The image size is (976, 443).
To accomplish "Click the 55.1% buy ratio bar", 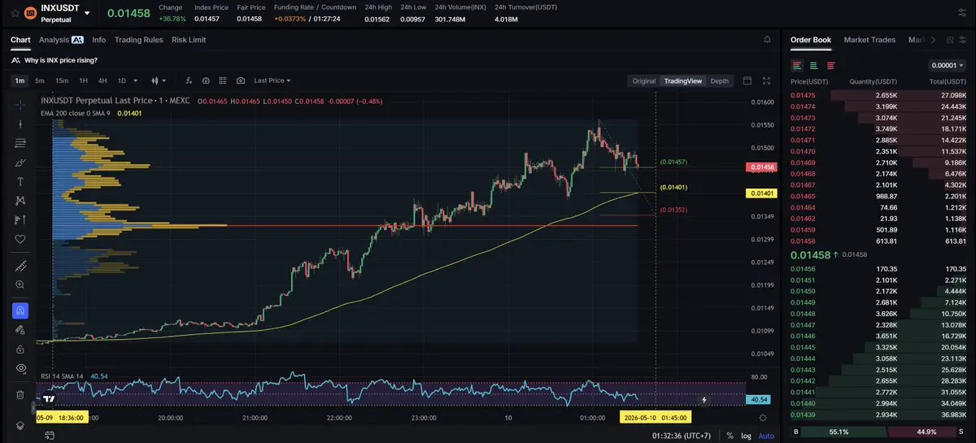I will click(840, 432).
